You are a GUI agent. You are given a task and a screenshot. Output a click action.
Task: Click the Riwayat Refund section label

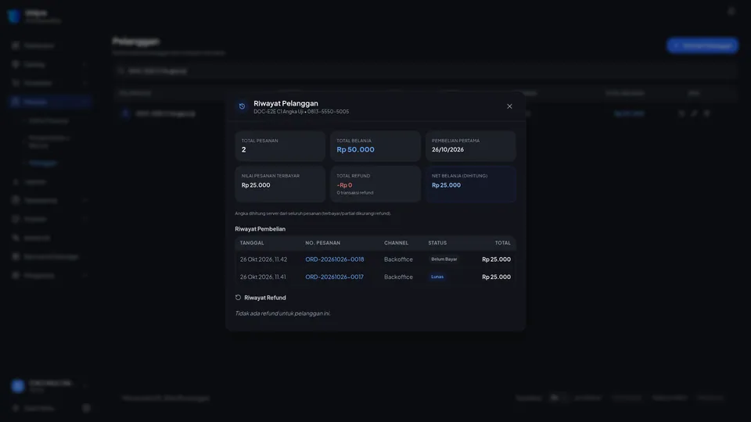click(265, 298)
